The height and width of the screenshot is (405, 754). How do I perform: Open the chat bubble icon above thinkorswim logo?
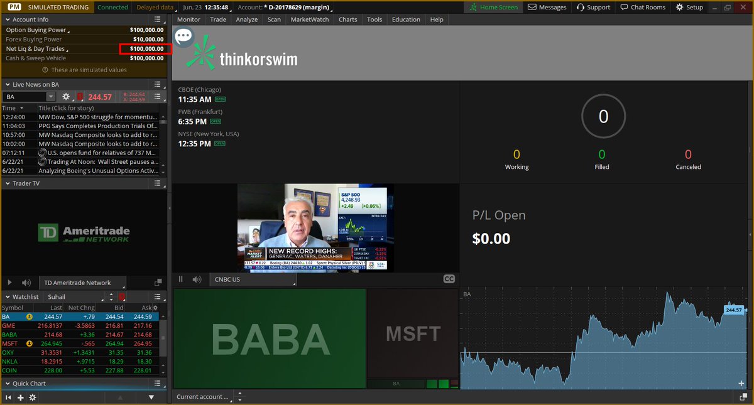point(183,36)
